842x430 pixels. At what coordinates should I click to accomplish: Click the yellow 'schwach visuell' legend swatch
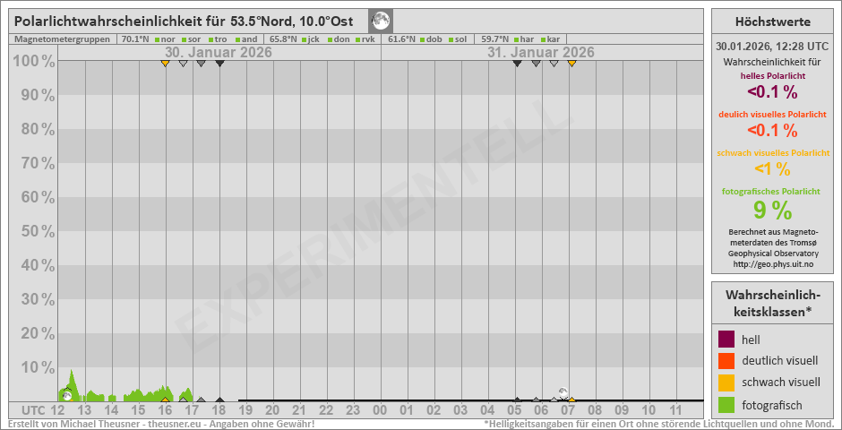pyautogui.click(x=726, y=383)
